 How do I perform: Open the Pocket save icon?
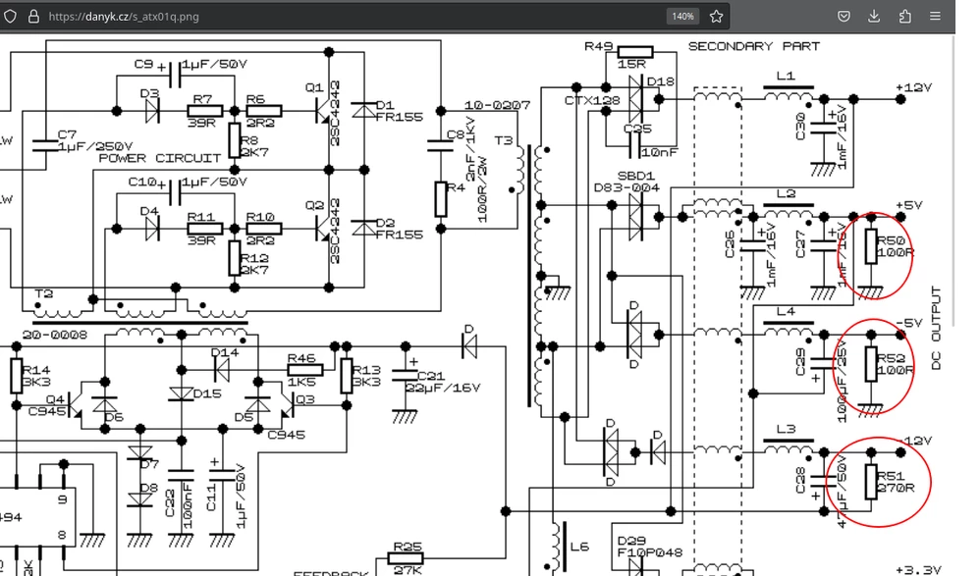pyautogui.click(x=844, y=17)
